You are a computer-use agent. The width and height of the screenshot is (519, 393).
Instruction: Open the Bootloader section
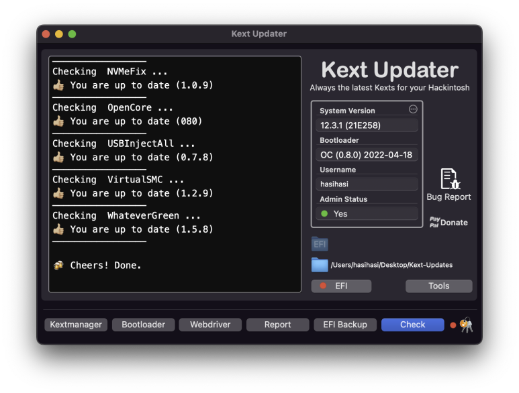tap(143, 325)
